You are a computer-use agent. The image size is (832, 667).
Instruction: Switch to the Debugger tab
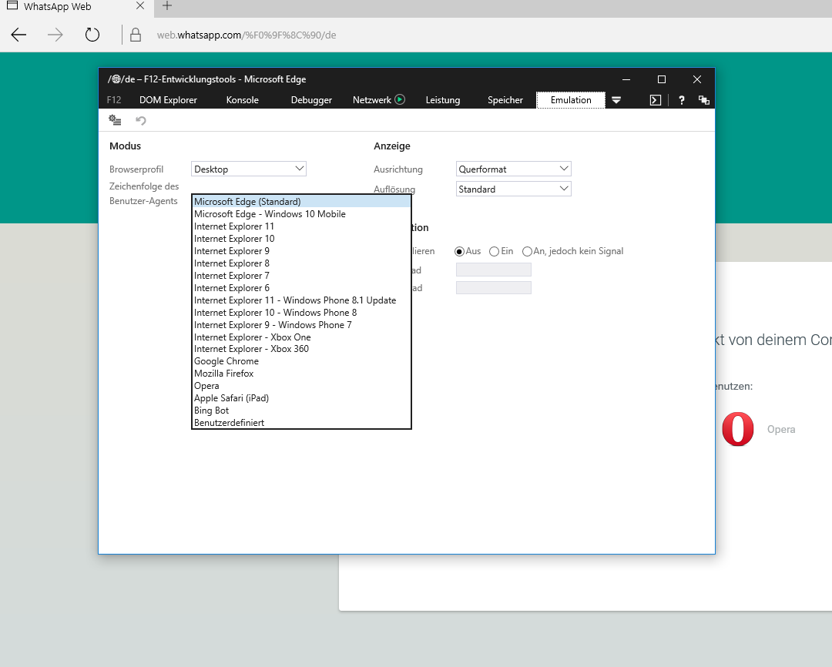(x=311, y=100)
